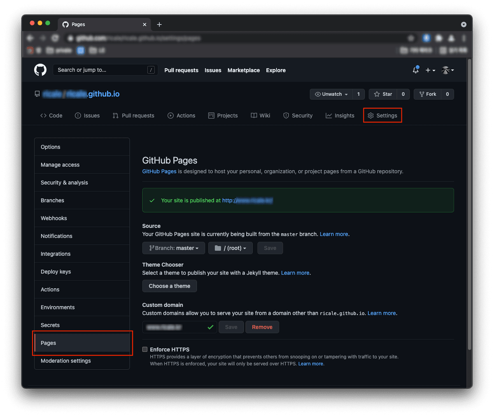
Task: Click the GitHub Octocat logo
Action: click(40, 70)
